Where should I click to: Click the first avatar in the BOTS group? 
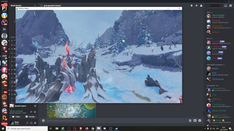[209, 42]
